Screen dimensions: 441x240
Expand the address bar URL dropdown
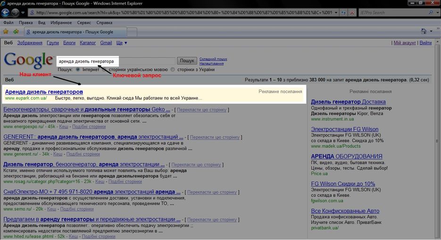(x=336, y=13)
